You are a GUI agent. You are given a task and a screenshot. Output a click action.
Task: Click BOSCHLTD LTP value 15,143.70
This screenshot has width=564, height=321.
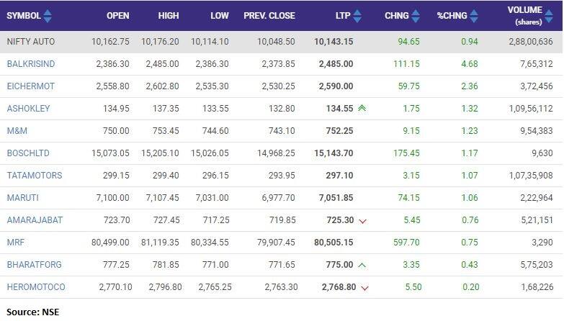334,153
